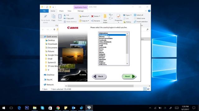Open the Share ribbon tab
199x111 pixels.
tap(61, 11)
